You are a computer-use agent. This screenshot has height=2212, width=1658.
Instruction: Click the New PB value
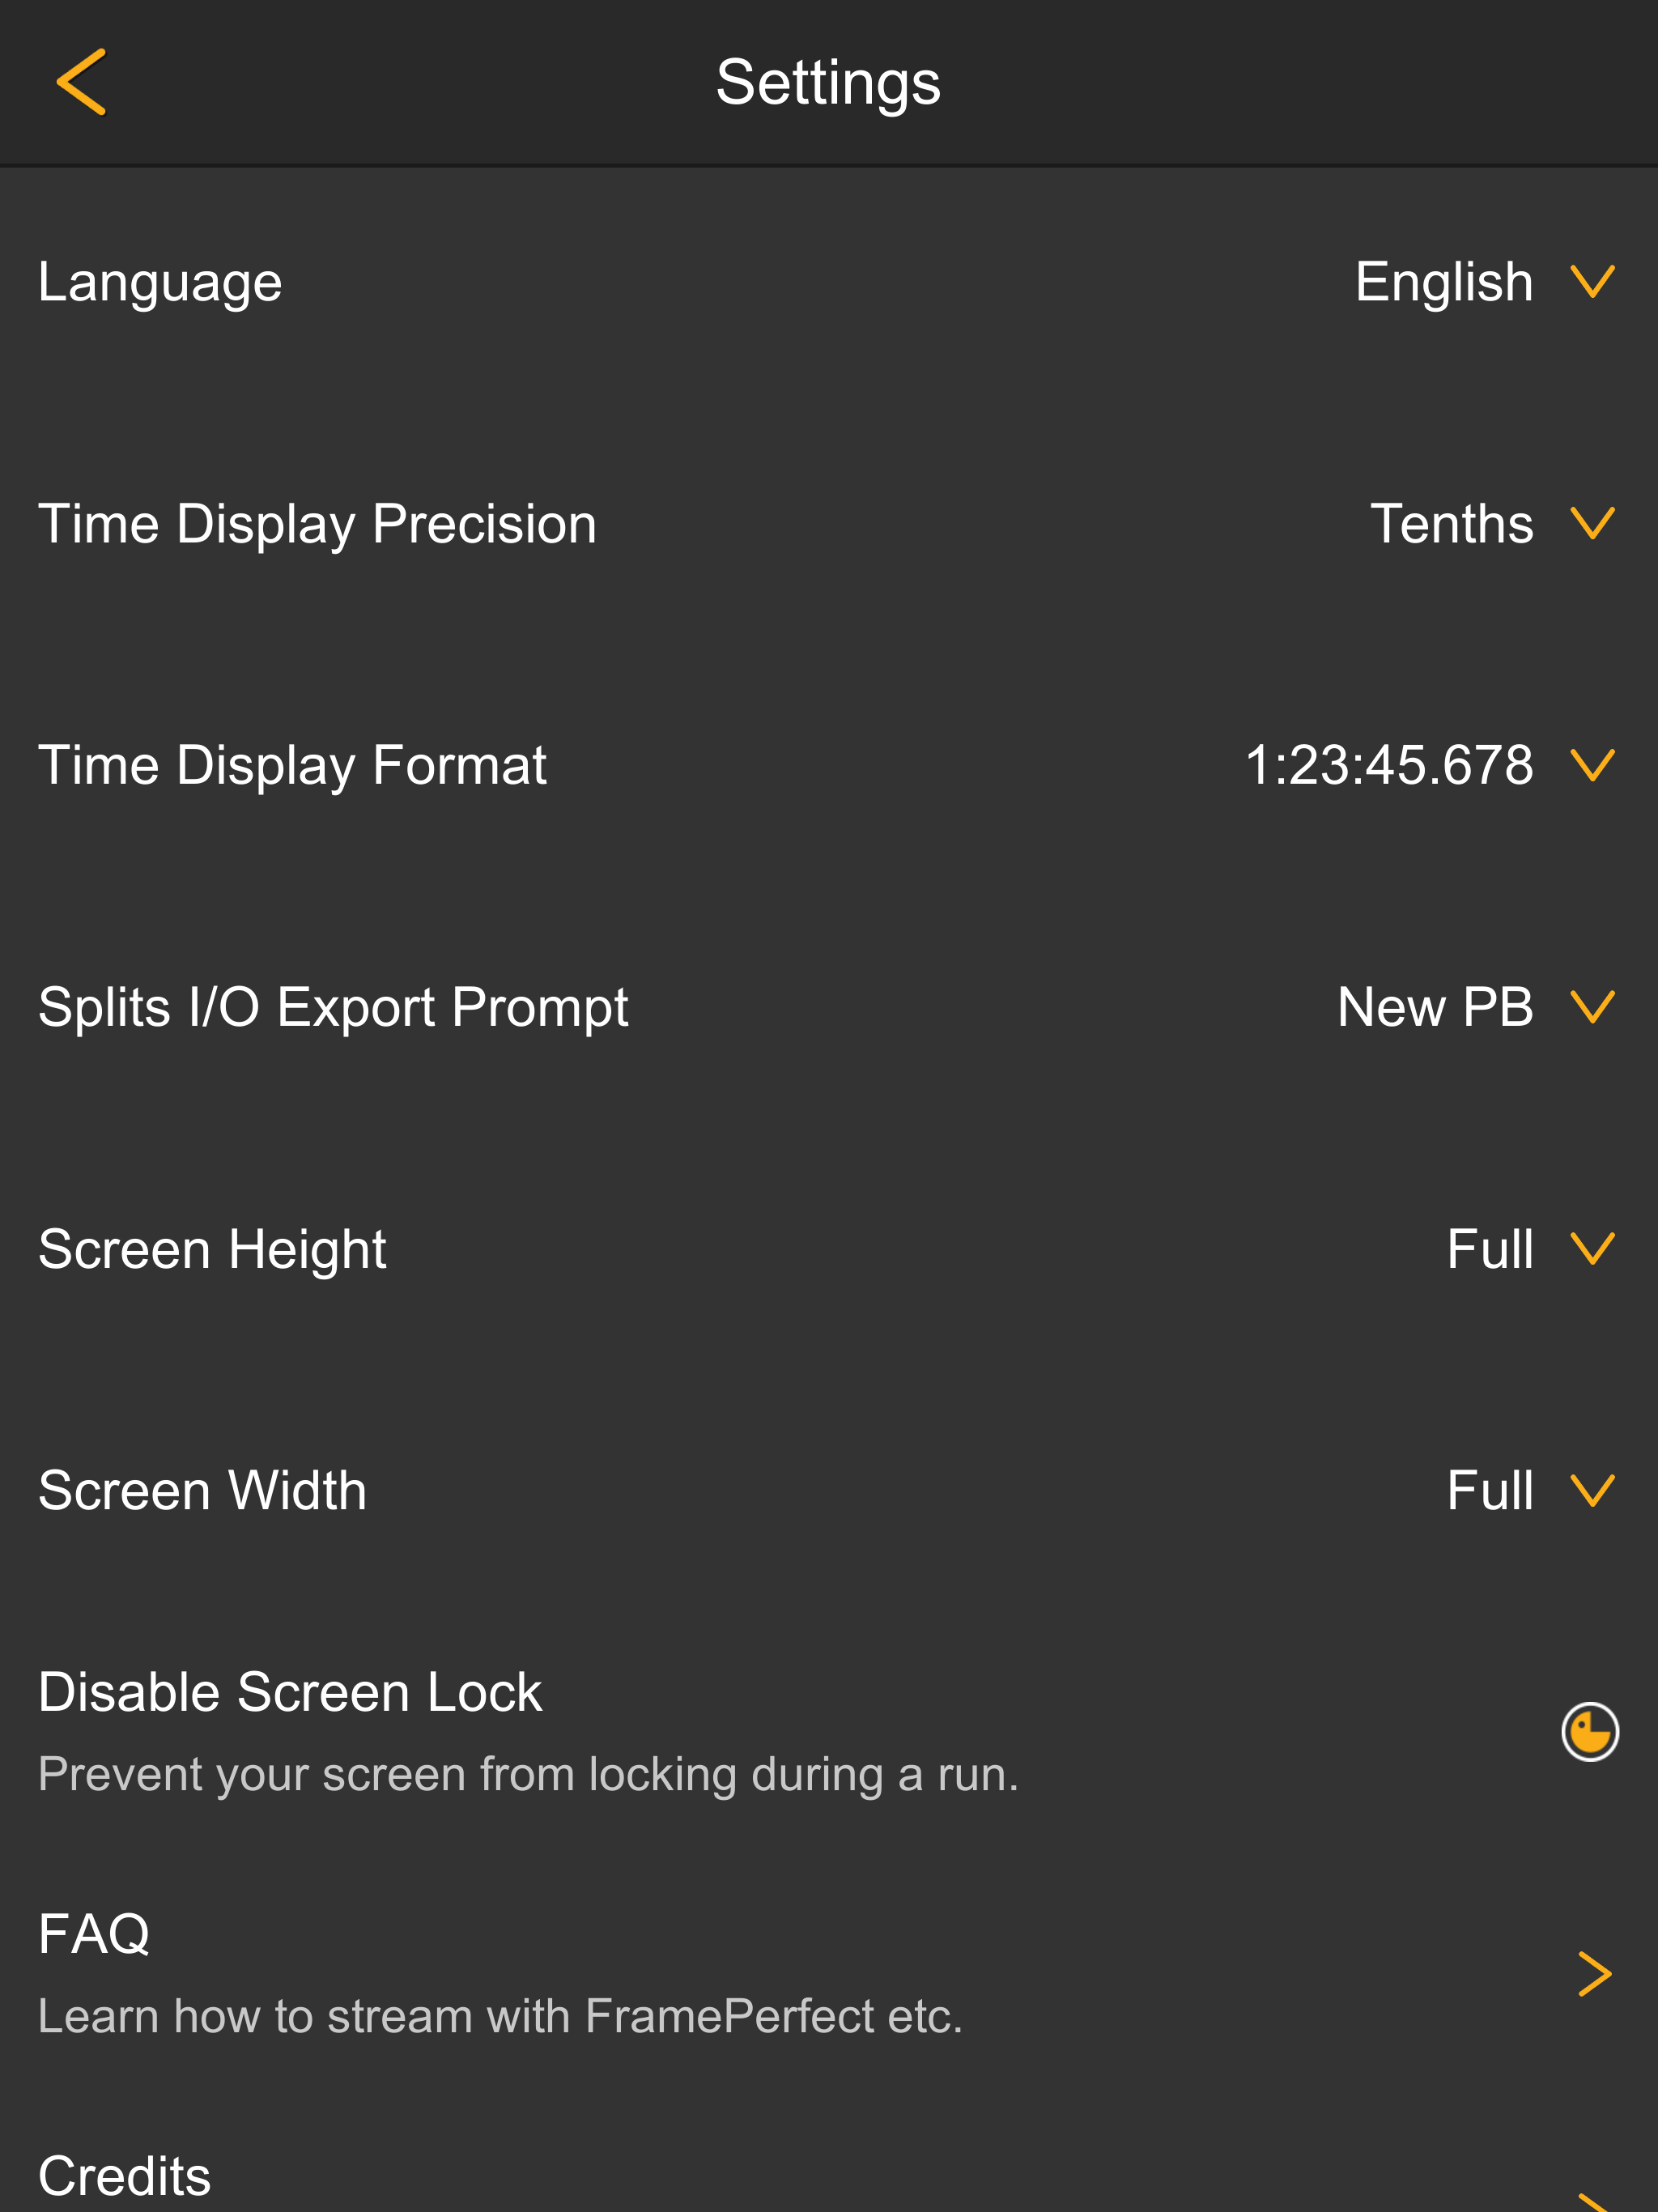pos(1435,1007)
